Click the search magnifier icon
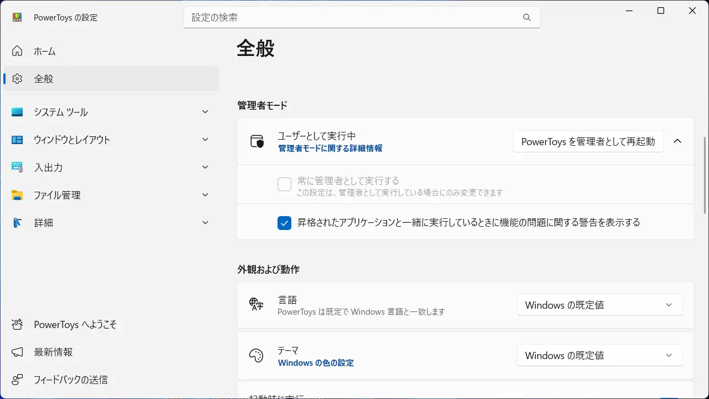The width and height of the screenshot is (709, 399). pos(527,18)
